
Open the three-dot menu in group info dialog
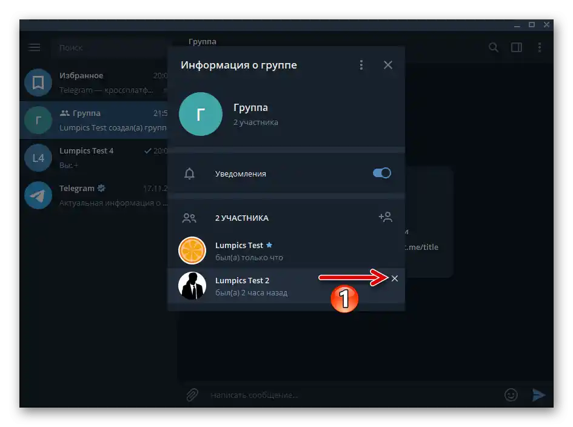click(x=361, y=65)
